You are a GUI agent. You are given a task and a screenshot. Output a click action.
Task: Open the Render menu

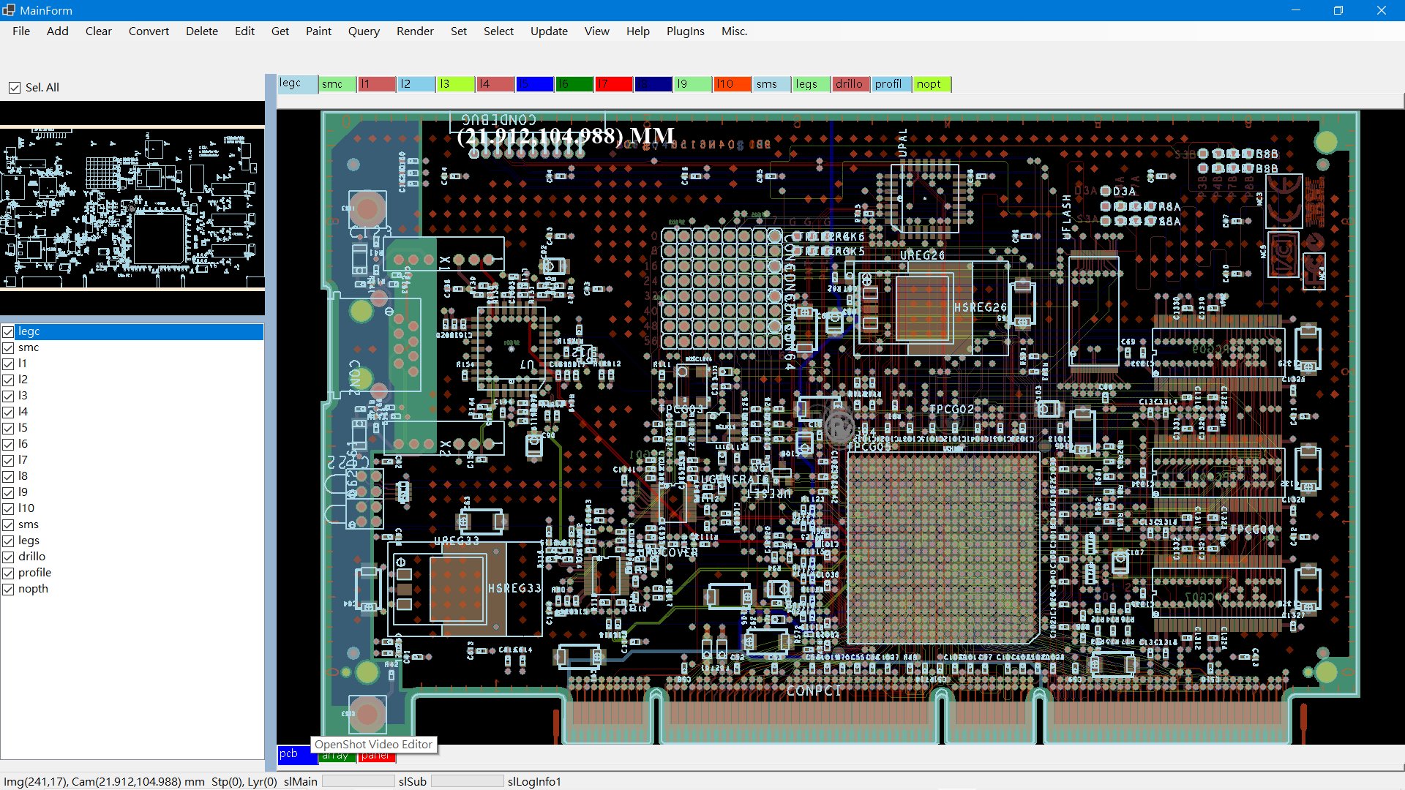(x=415, y=31)
